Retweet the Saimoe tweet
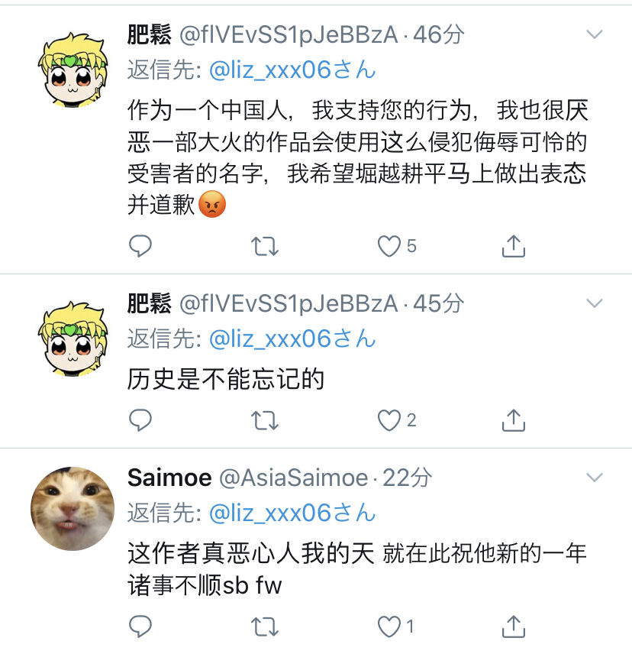This screenshot has width=632, height=667. (x=264, y=627)
